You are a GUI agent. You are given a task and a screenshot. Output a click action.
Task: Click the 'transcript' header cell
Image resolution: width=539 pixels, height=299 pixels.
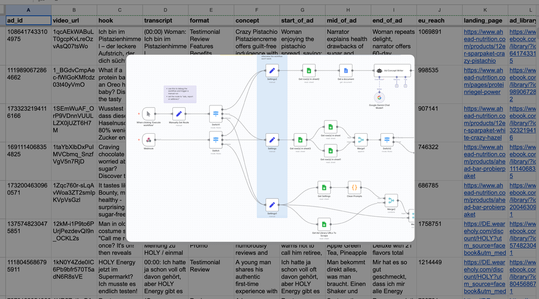coord(165,20)
